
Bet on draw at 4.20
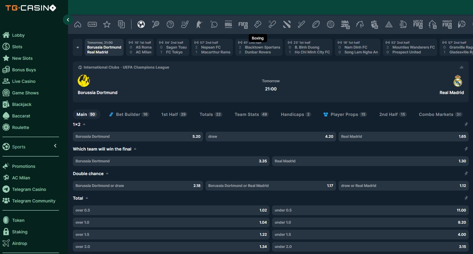point(271,137)
